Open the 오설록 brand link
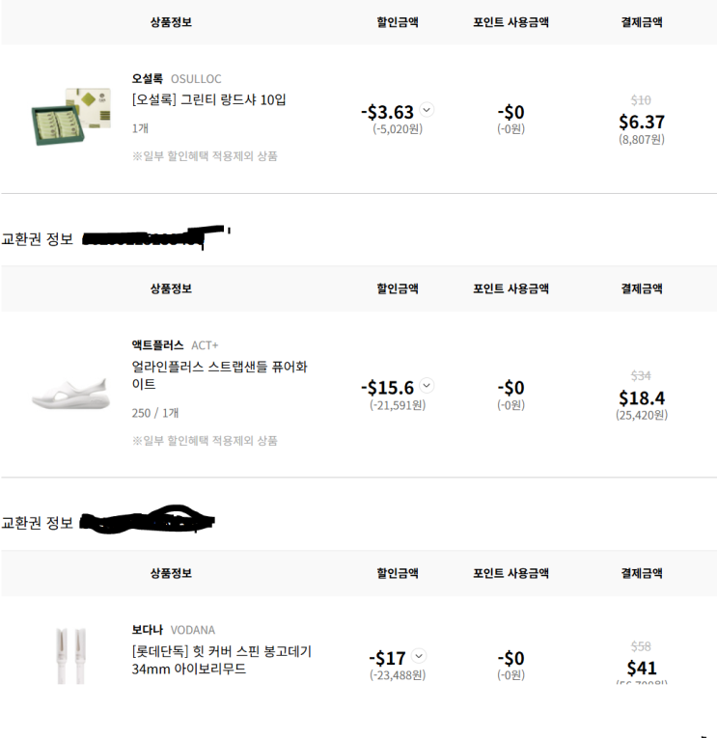This screenshot has width=717, height=738. [148, 79]
